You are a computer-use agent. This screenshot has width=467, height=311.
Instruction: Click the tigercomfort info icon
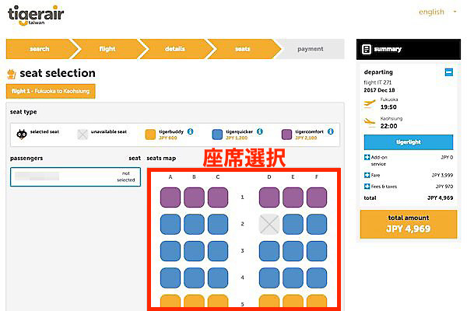tap(331, 131)
